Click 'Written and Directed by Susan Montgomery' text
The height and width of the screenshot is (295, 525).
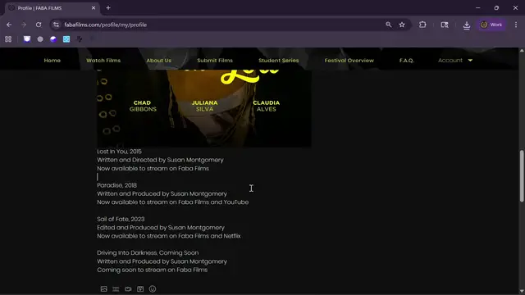[160, 160]
